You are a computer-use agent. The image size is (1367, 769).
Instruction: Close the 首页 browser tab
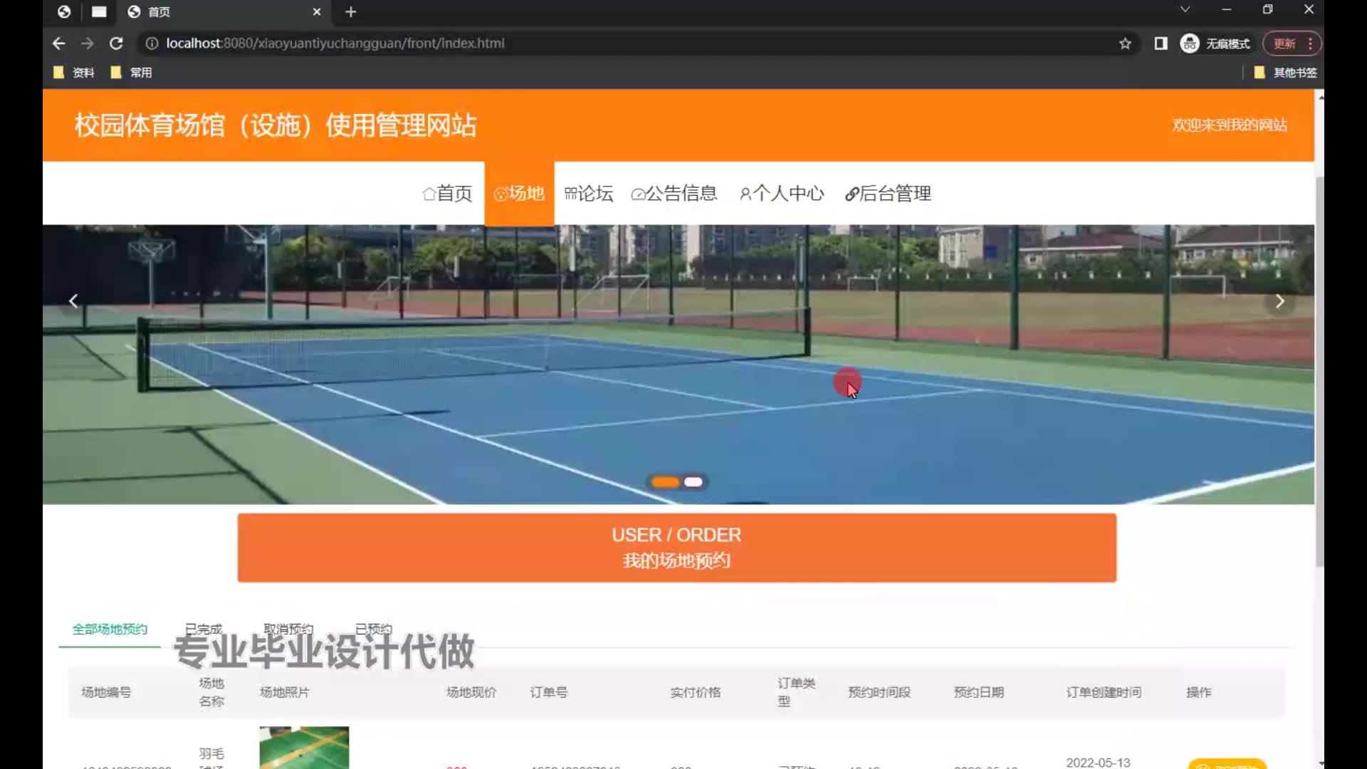tap(317, 11)
